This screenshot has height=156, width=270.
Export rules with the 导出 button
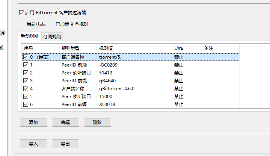coord(65,144)
